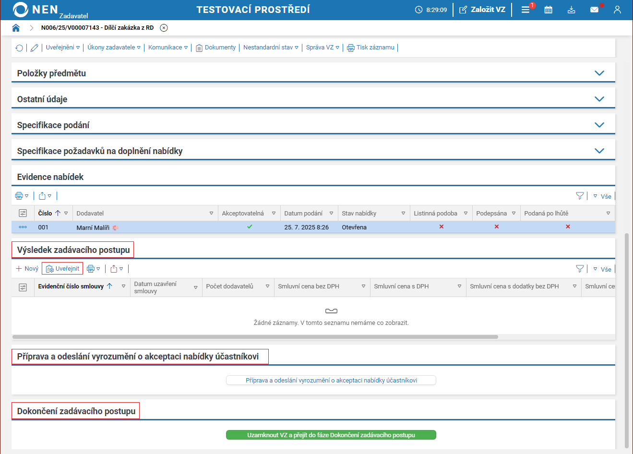633x454 pixels.
Task: Expand the Ostatní údaje section
Action: click(x=599, y=99)
